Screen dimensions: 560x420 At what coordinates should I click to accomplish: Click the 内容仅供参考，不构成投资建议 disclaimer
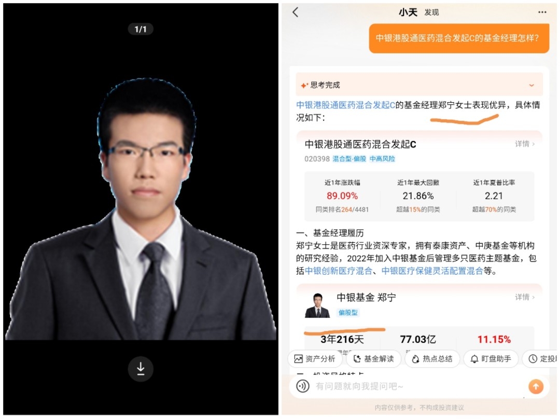[419, 408]
